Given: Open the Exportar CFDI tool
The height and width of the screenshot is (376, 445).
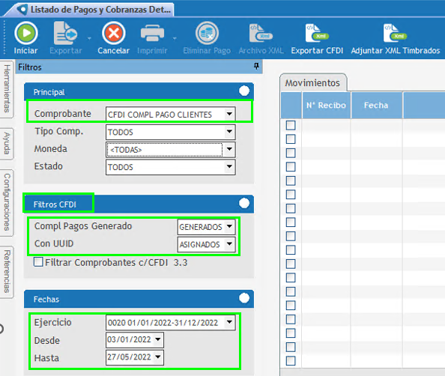Looking at the screenshot, I should [x=317, y=33].
